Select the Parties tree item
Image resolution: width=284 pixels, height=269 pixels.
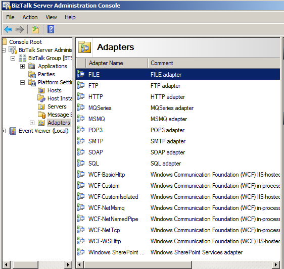(x=46, y=74)
